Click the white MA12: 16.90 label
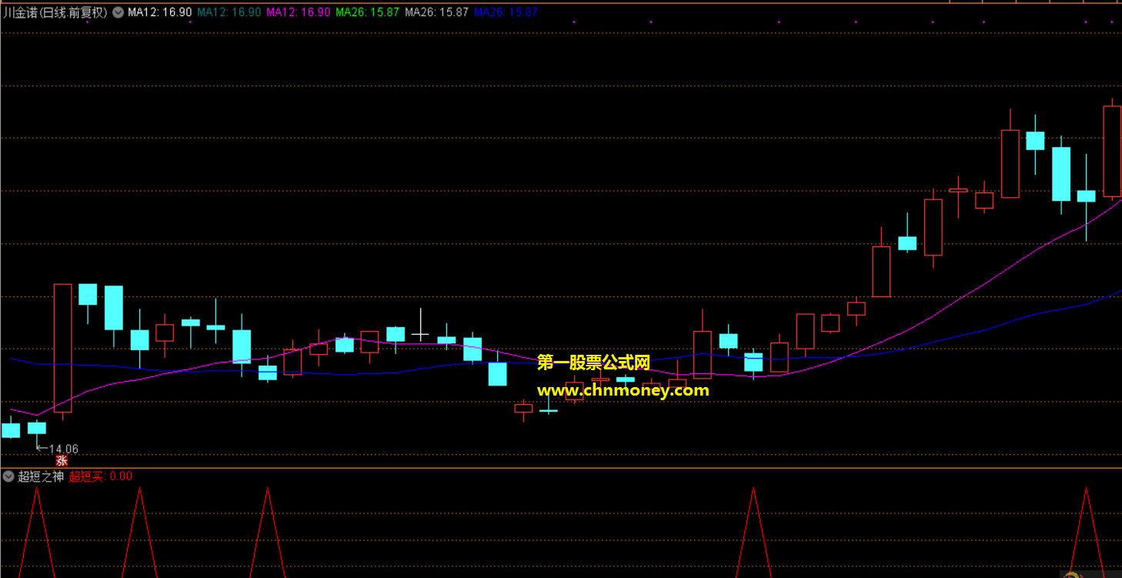 coord(159,12)
